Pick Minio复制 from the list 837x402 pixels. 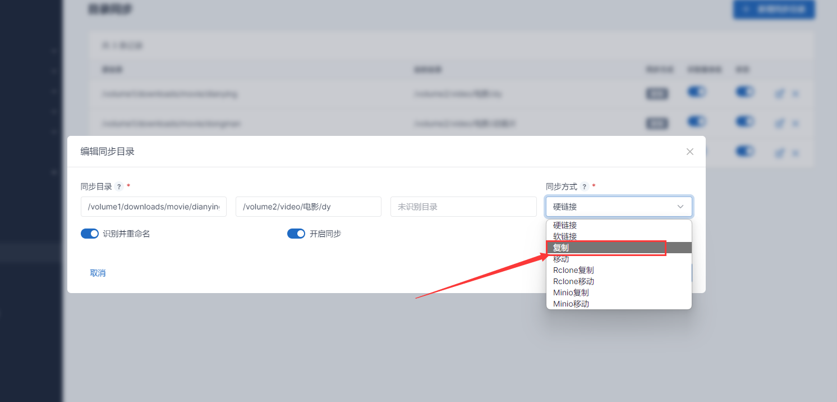571,293
